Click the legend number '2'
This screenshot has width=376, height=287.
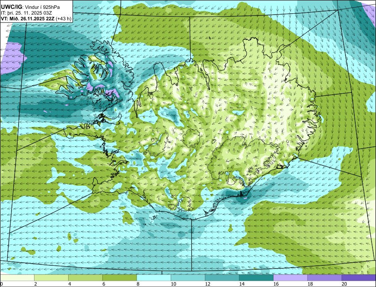tap(35, 284)
